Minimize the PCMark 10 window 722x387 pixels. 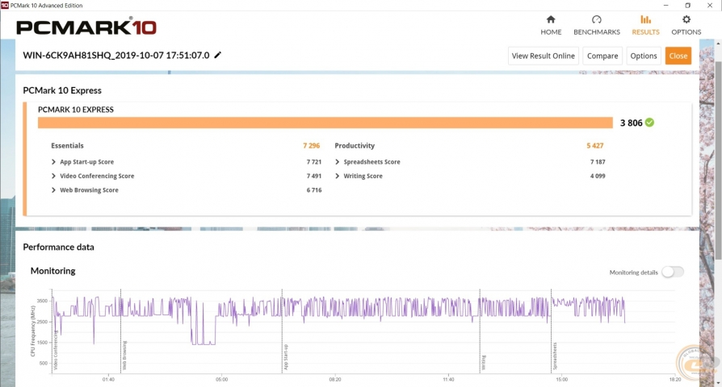coord(665,5)
